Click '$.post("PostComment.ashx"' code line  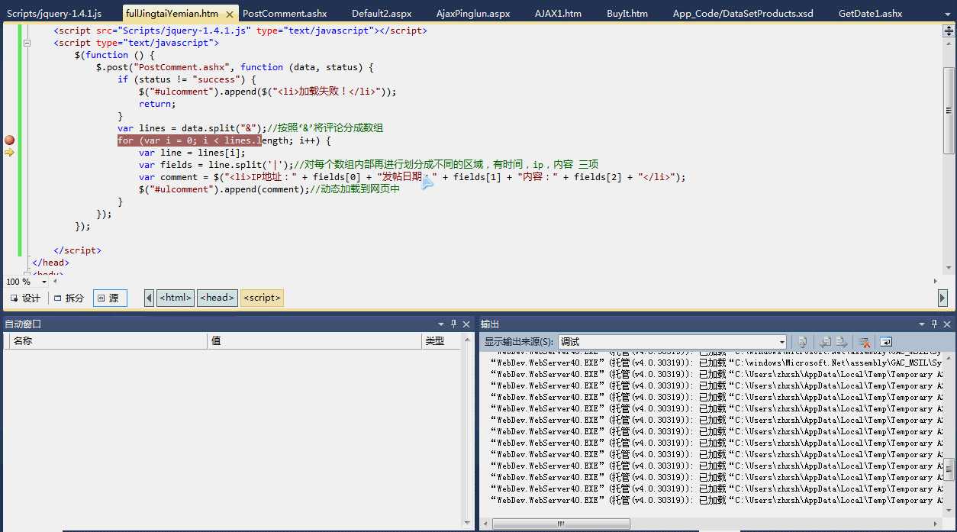235,67
